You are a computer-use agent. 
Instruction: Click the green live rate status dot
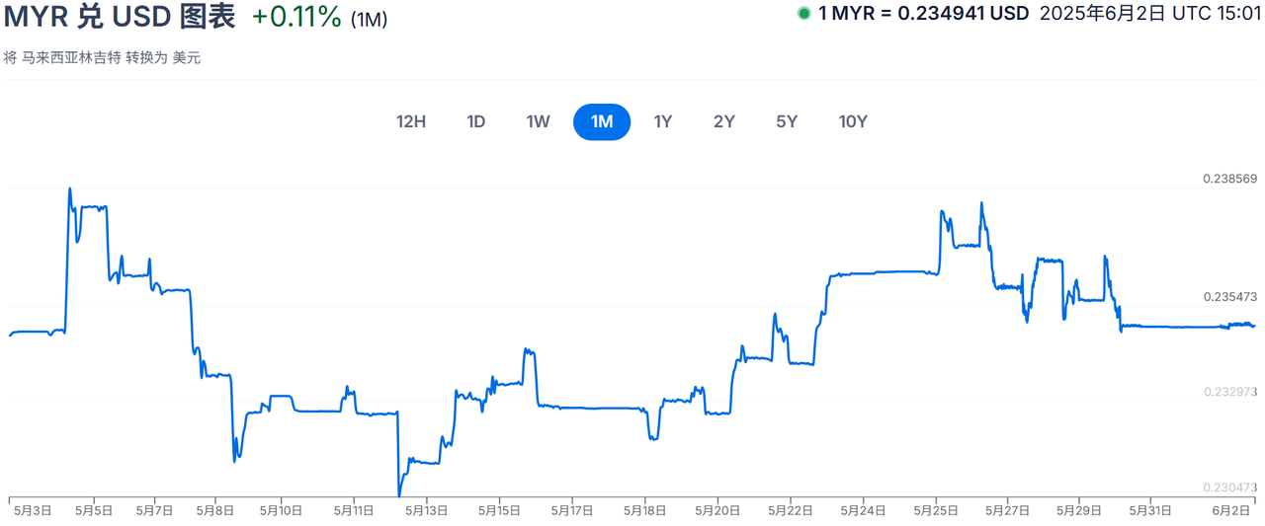[804, 15]
